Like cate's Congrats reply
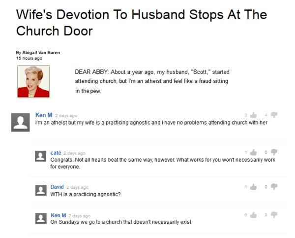Image resolution: width=295 pixels, height=238 pixels. pos(254,152)
